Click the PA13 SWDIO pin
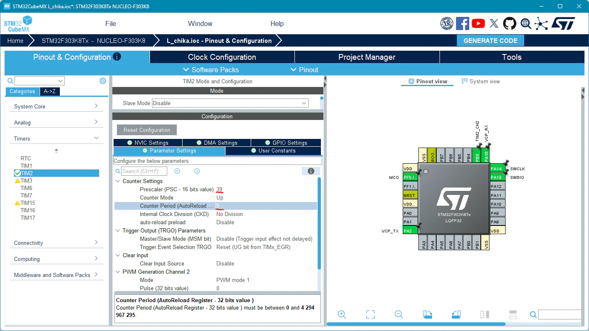 point(498,177)
